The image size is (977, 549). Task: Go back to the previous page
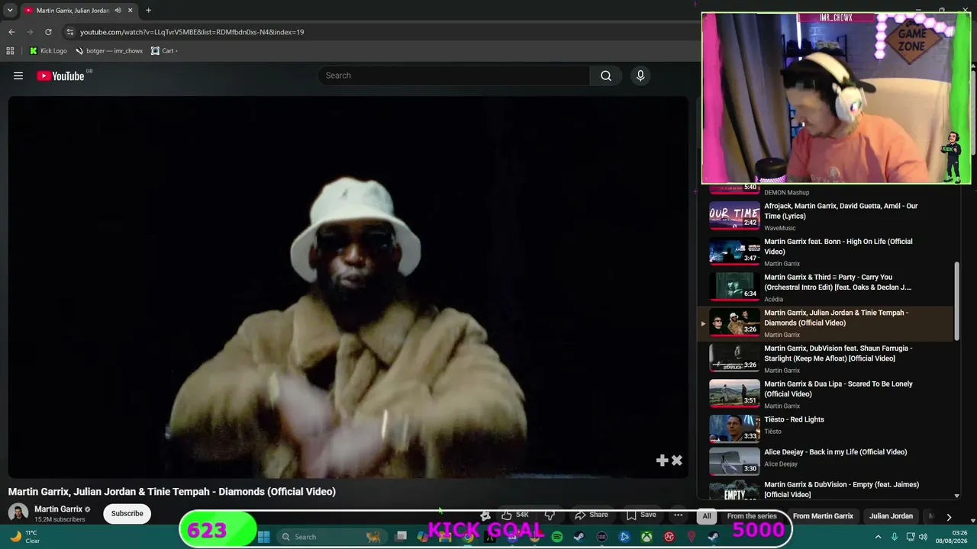[x=11, y=32]
